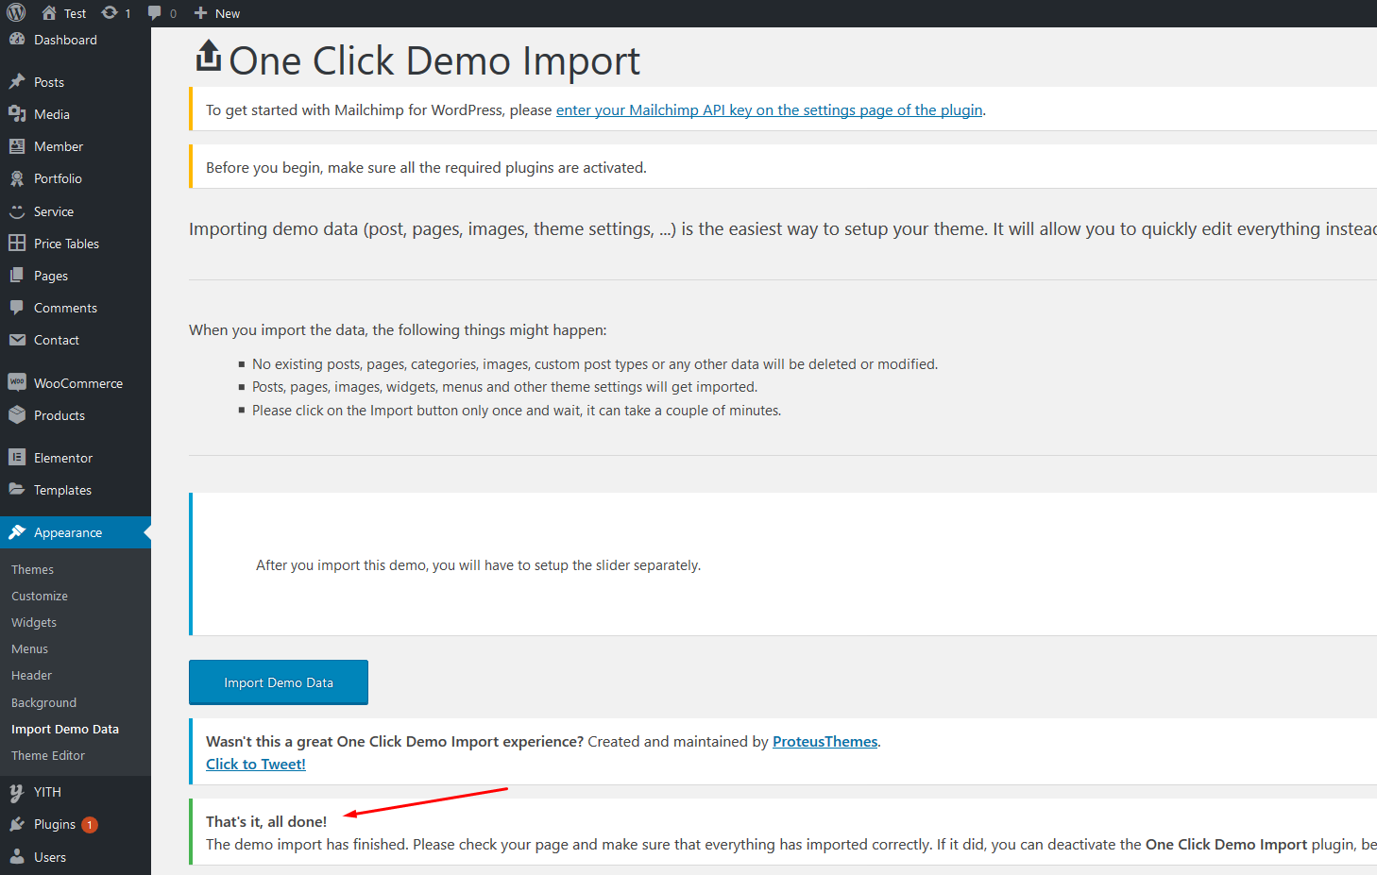Open Theme Editor submenu item
Viewport: 1377px width, 875px height.
48,755
